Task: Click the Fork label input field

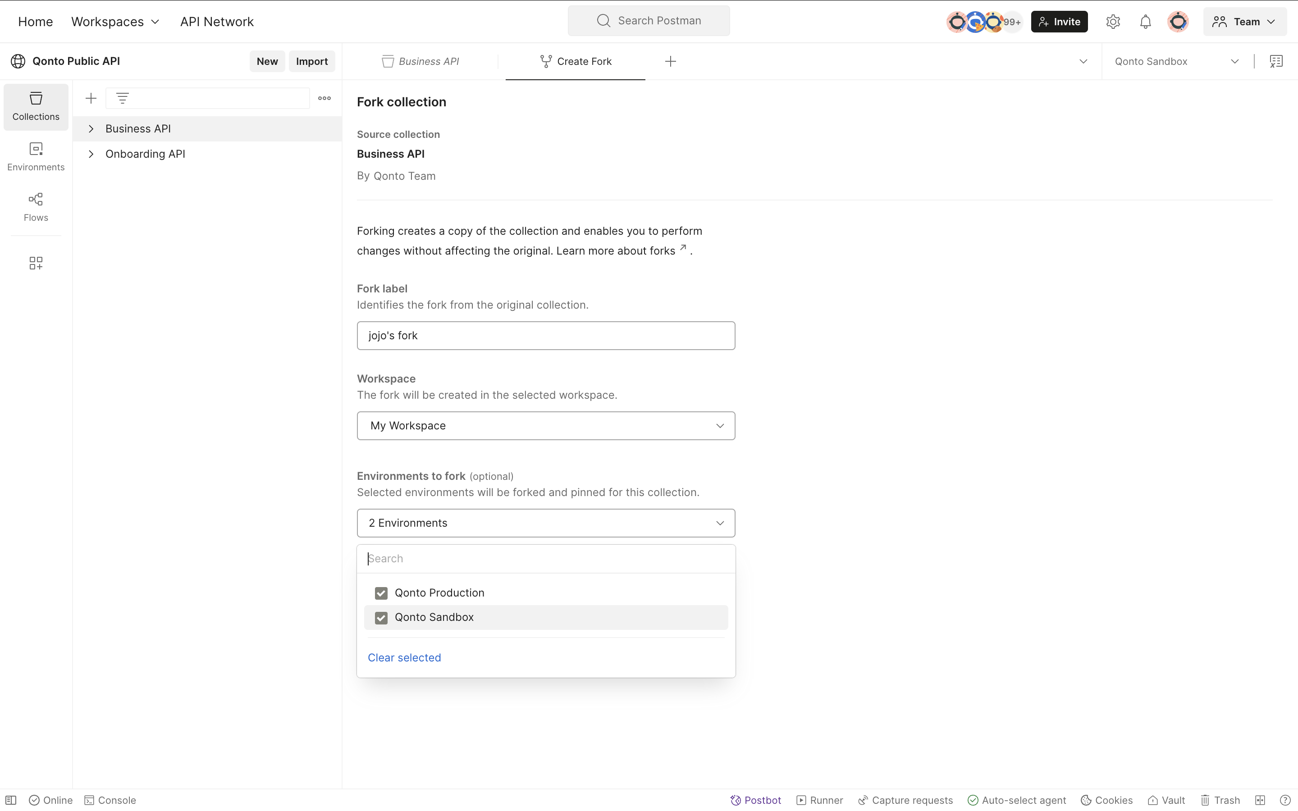Action: pos(545,336)
